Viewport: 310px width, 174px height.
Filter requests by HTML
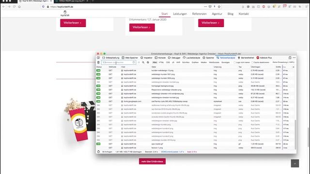(161, 62)
